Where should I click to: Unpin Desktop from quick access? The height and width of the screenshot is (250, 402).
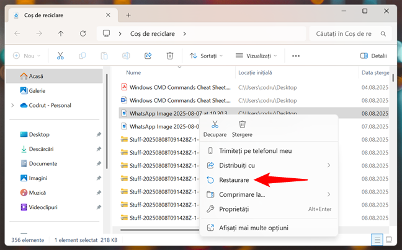click(x=99, y=134)
